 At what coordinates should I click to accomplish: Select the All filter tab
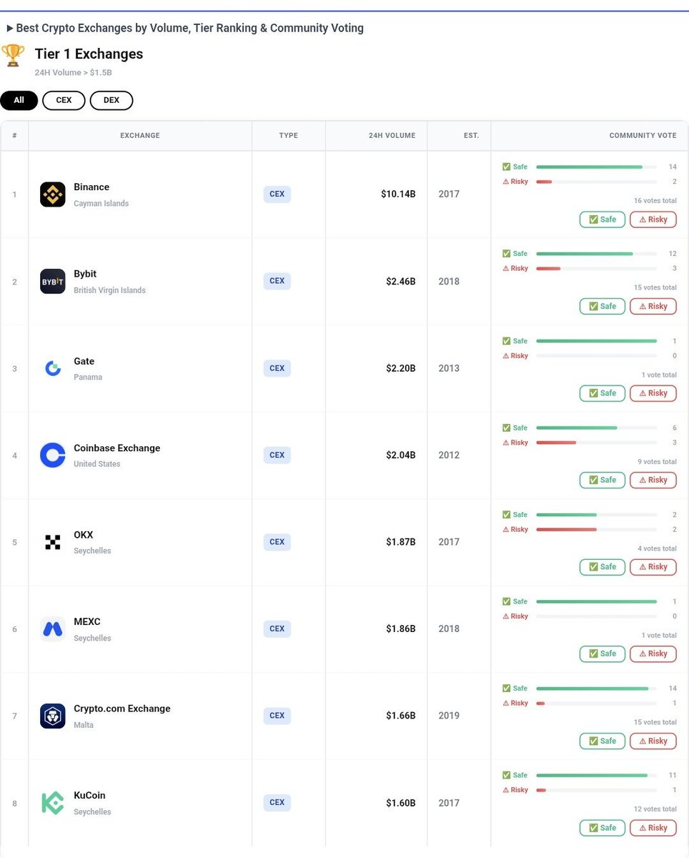click(19, 100)
